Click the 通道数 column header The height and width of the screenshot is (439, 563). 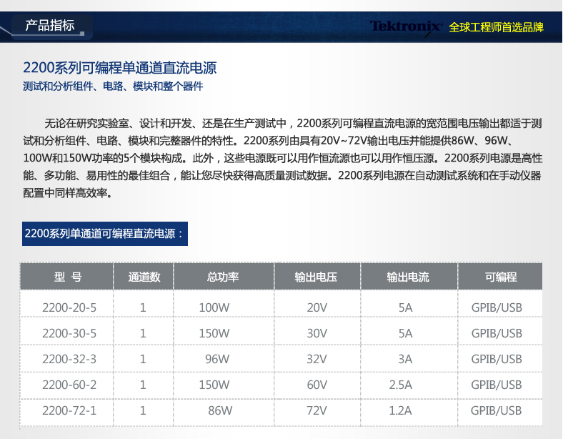click(143, 277)
